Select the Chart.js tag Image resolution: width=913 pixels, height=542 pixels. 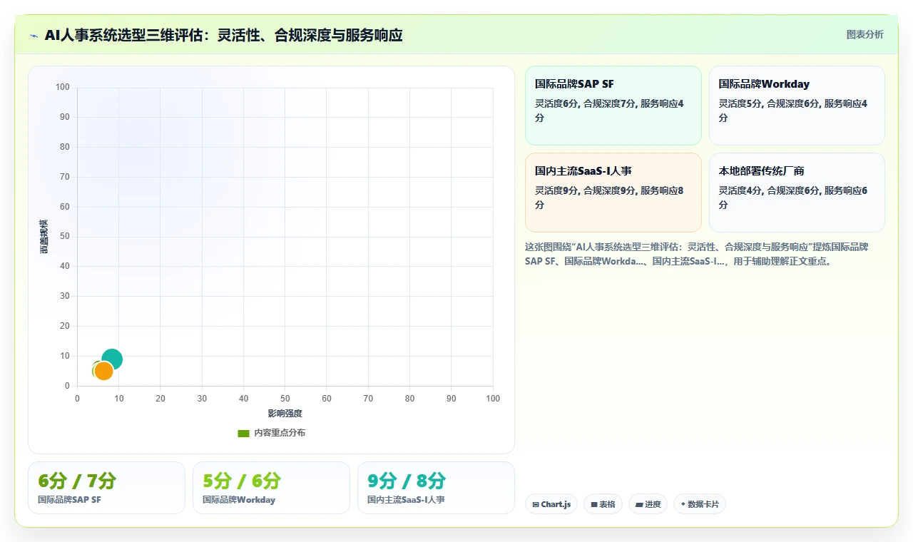coord(551,504)
